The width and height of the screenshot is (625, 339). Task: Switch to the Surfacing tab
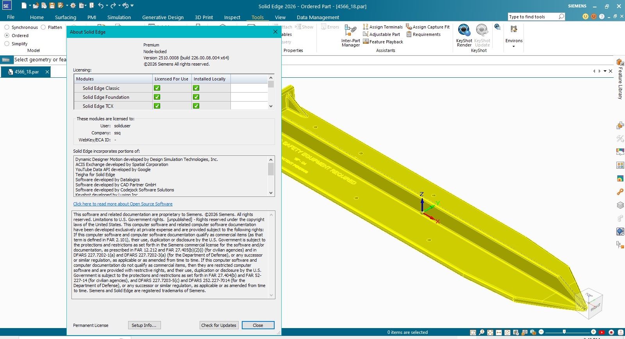[66, 17]
